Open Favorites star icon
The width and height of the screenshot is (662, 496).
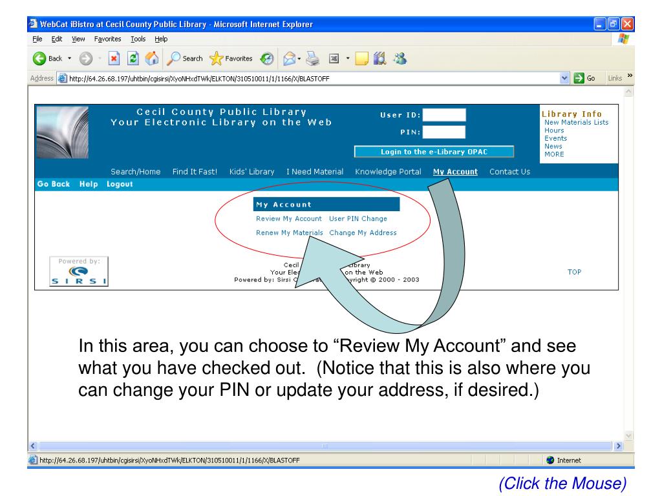(216, 58)
